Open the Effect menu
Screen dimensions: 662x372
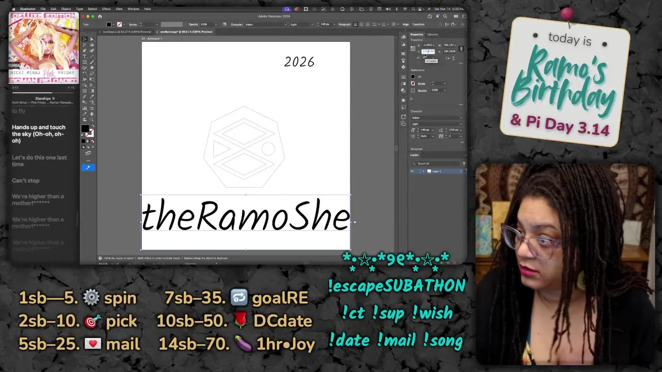[x=106, y=9]
